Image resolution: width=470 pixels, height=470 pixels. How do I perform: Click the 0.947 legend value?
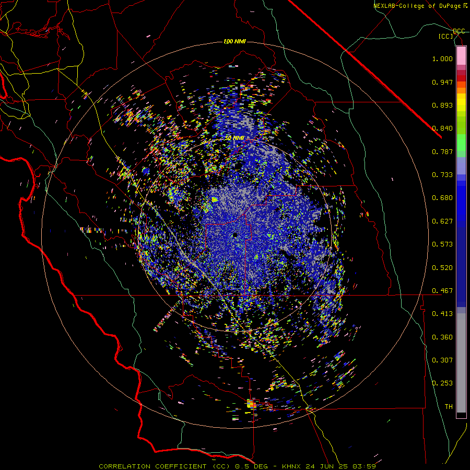tap(442, 82)
